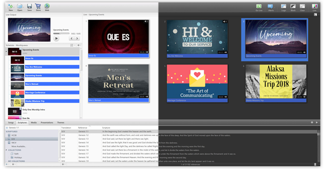Collapse the COLLECTIONS tree section

(x=6, y=150)
